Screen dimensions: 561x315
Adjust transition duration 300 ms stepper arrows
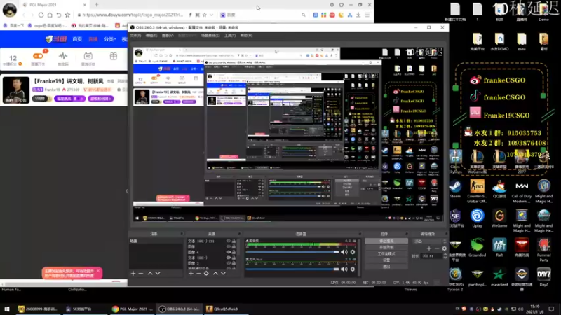pos(445,256)
